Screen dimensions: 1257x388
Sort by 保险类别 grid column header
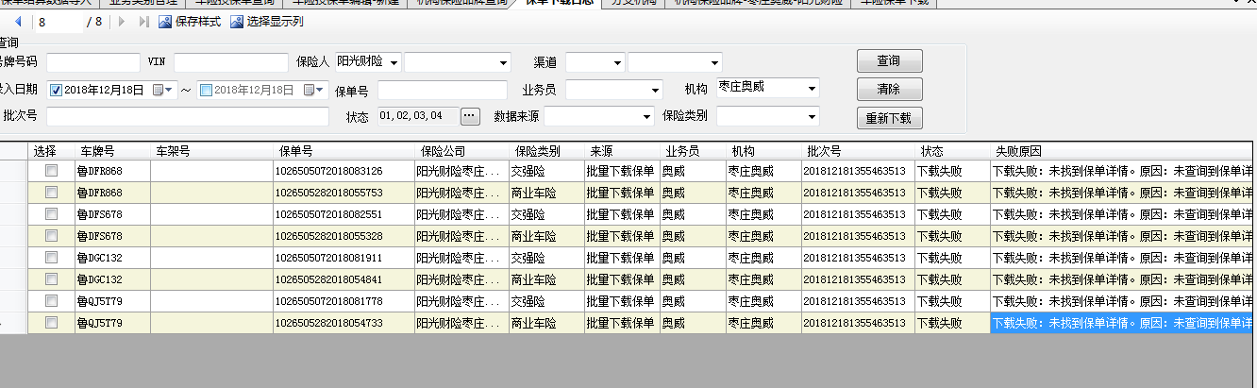pos(547,151)
